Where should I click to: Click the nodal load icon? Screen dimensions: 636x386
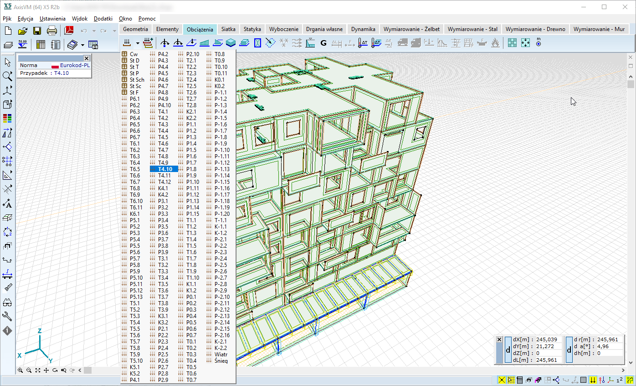[165, 43]
